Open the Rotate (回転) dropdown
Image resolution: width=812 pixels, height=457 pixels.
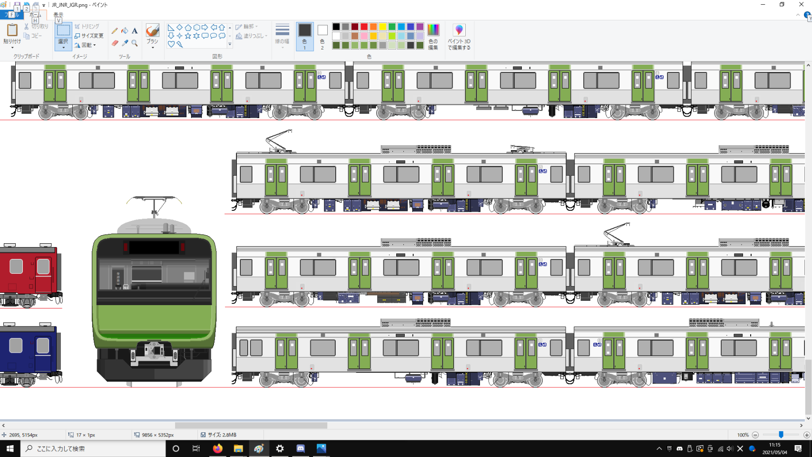[86, 45]
